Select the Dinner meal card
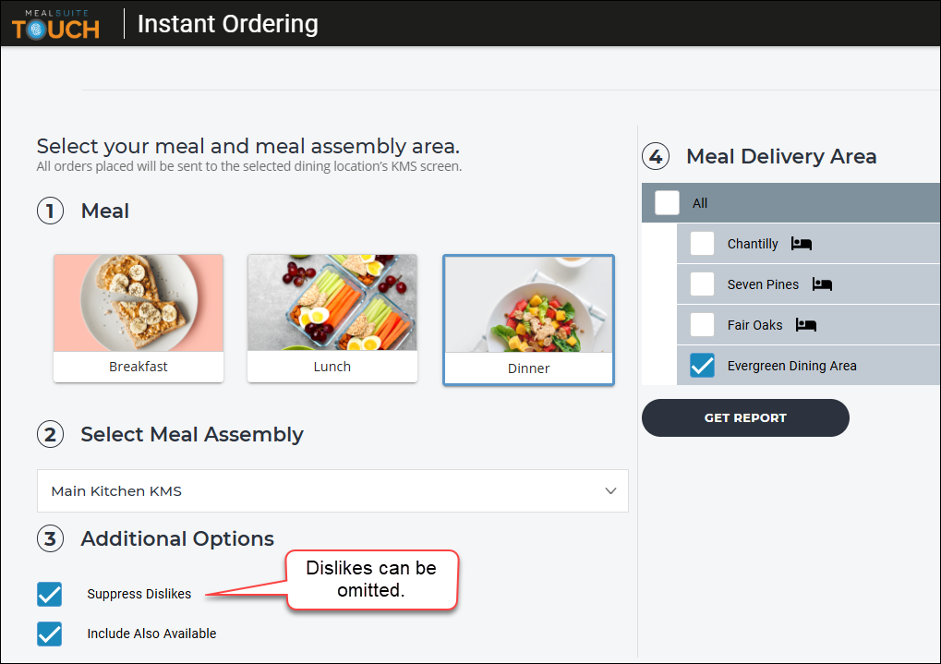 click(x=529, y=320)
